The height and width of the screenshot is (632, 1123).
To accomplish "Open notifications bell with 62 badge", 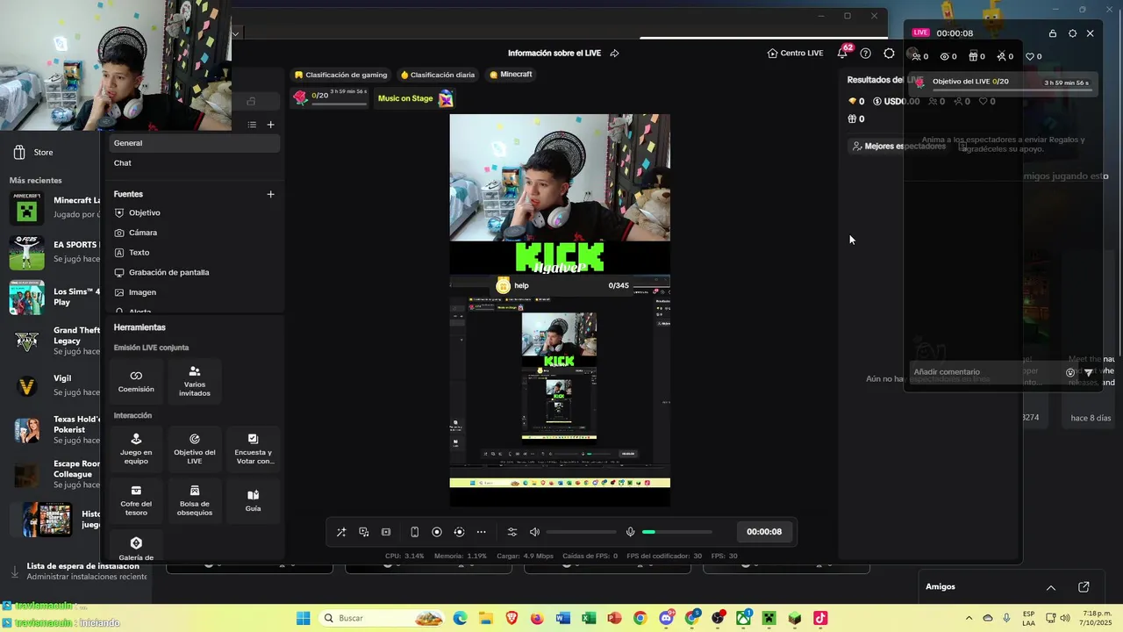I will click(x=842, y=54).
